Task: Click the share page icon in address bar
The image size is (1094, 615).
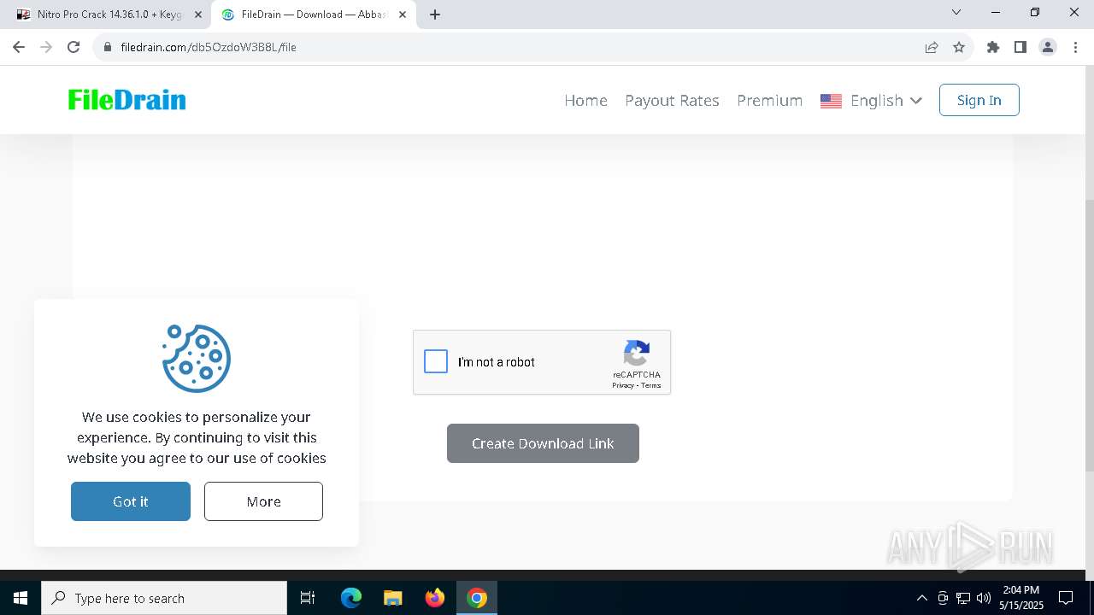Action: pos(932,47)
